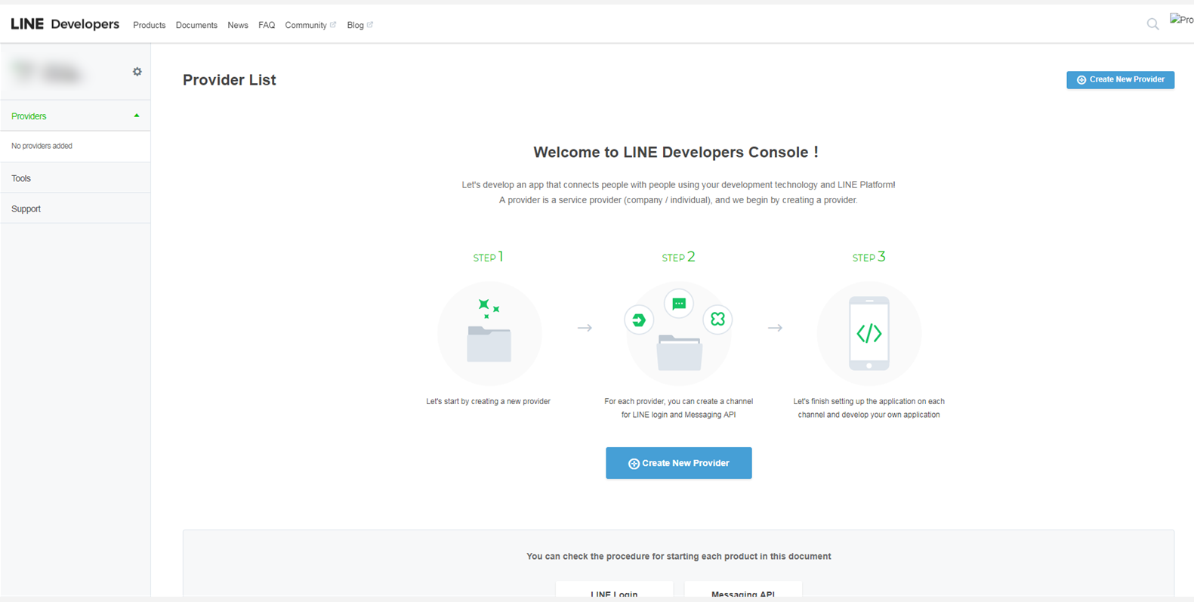Open the search magnifier icon
The image size is (1194, 602).
click(x=1152, y=24)
